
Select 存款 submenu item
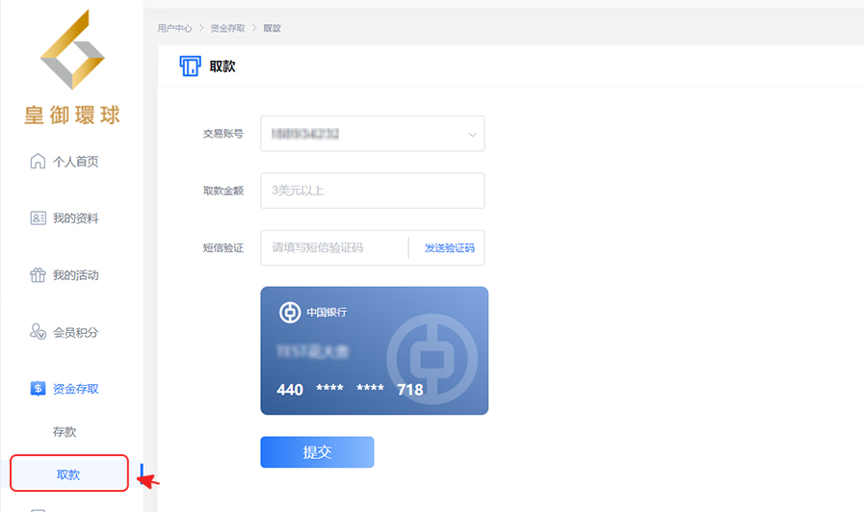(65, 431)
